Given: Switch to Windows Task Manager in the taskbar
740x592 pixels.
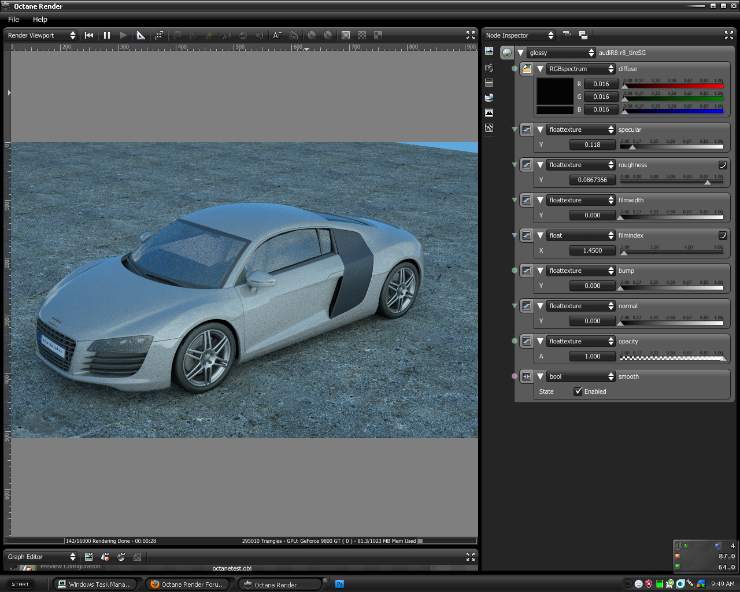Looking at the screenshot, I should [x=96, y=584].
